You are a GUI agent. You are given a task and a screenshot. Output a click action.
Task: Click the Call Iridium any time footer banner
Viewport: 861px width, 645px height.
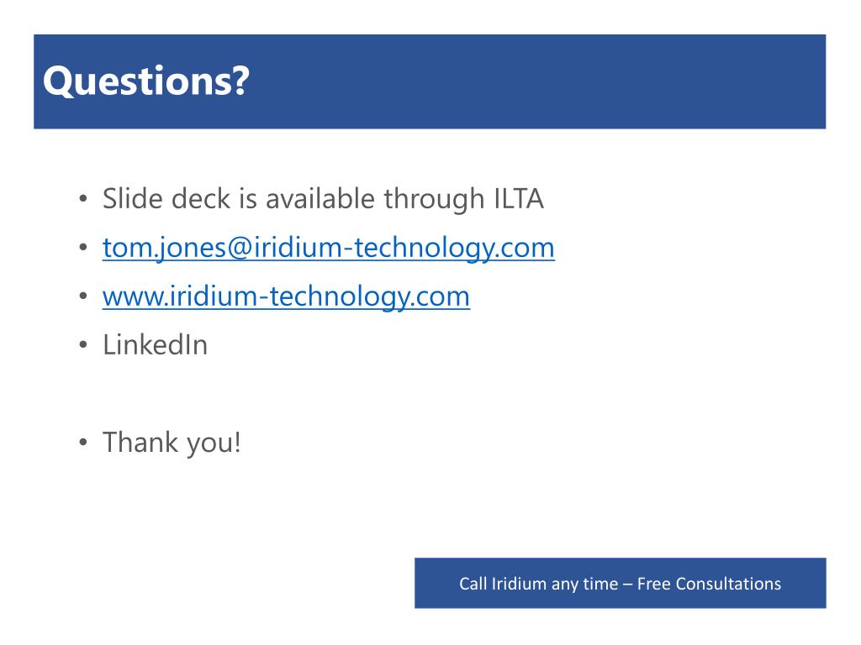coord(620,583)
